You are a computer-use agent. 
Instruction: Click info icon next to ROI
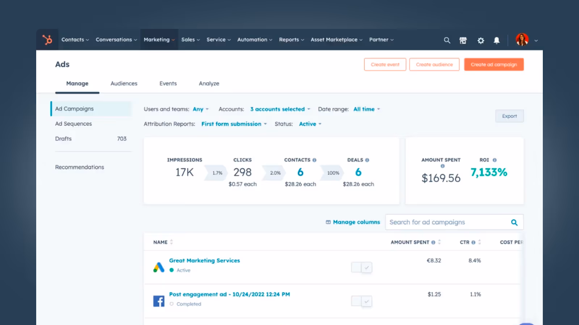(494, 160)
